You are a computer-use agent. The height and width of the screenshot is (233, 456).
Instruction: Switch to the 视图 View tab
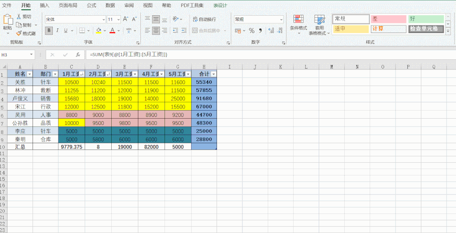click(148, 6)
